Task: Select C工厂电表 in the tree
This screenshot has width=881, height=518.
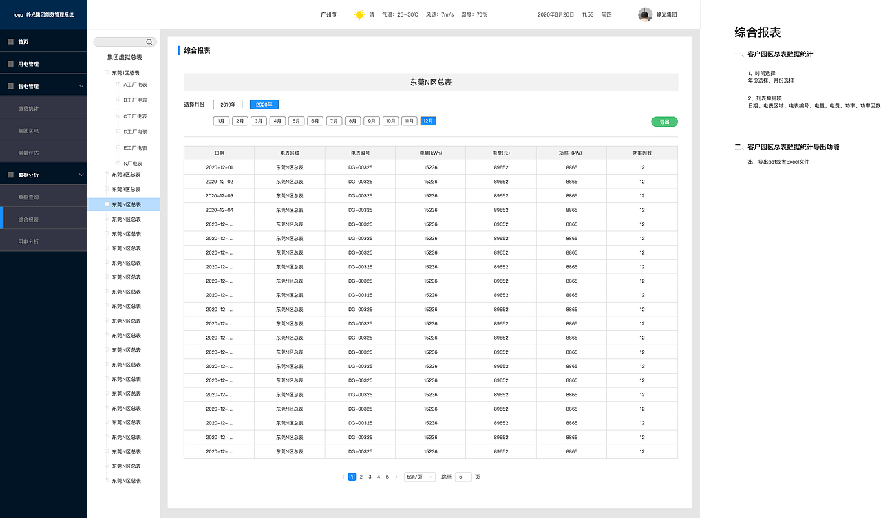Action: pos(136,116)
